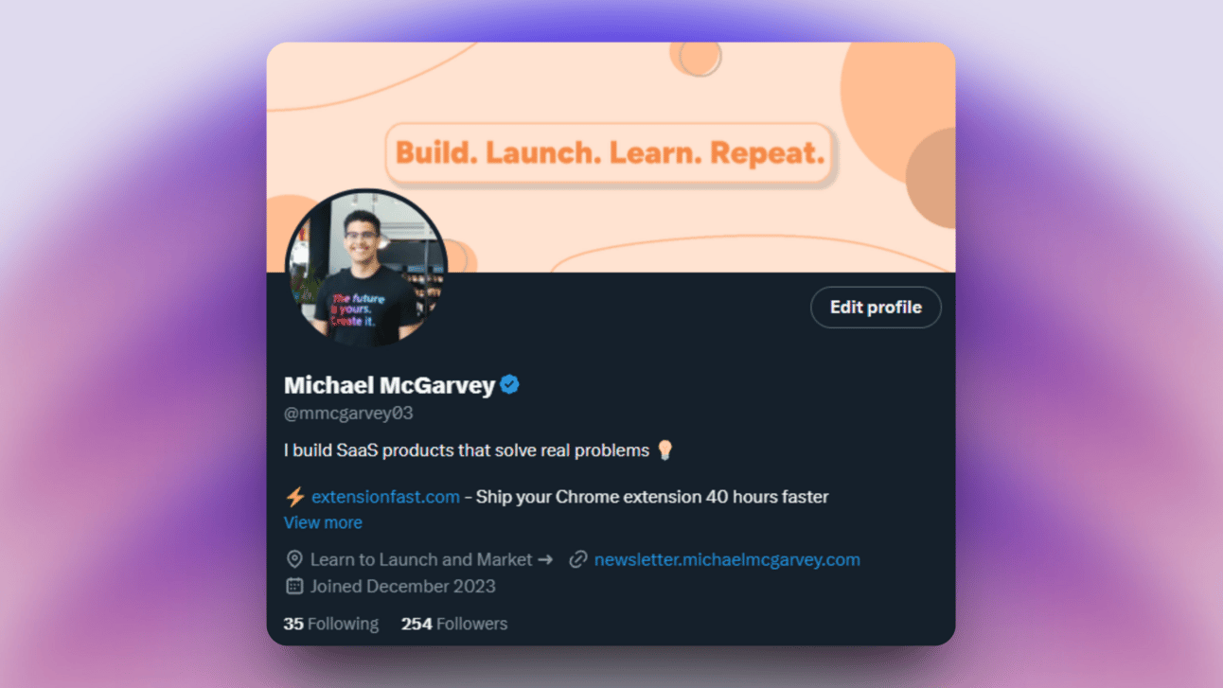This screenshot has width=1223, height=688.
Task: Visit newsletter.michaelmcgarvey.com link
Action: coord(727,559)
